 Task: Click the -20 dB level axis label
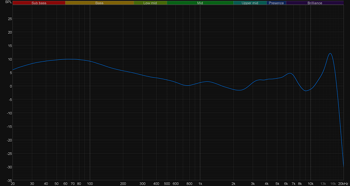[9, 140]
